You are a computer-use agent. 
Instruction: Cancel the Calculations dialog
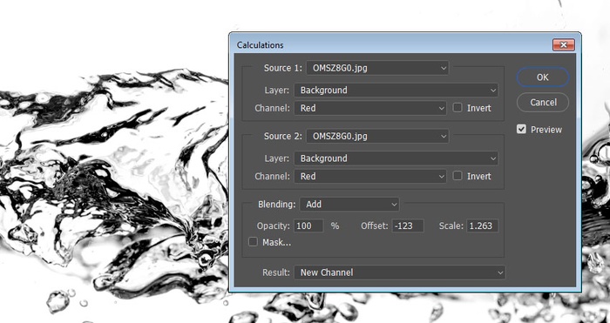(x=543, y=102)
